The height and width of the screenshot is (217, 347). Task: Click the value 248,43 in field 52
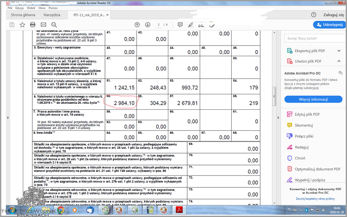point(158,87)
